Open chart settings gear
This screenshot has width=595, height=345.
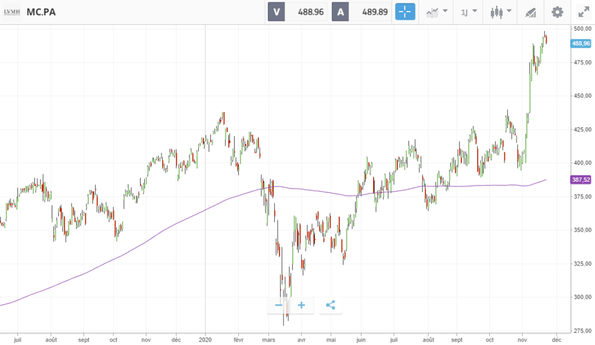click(557, 12)
